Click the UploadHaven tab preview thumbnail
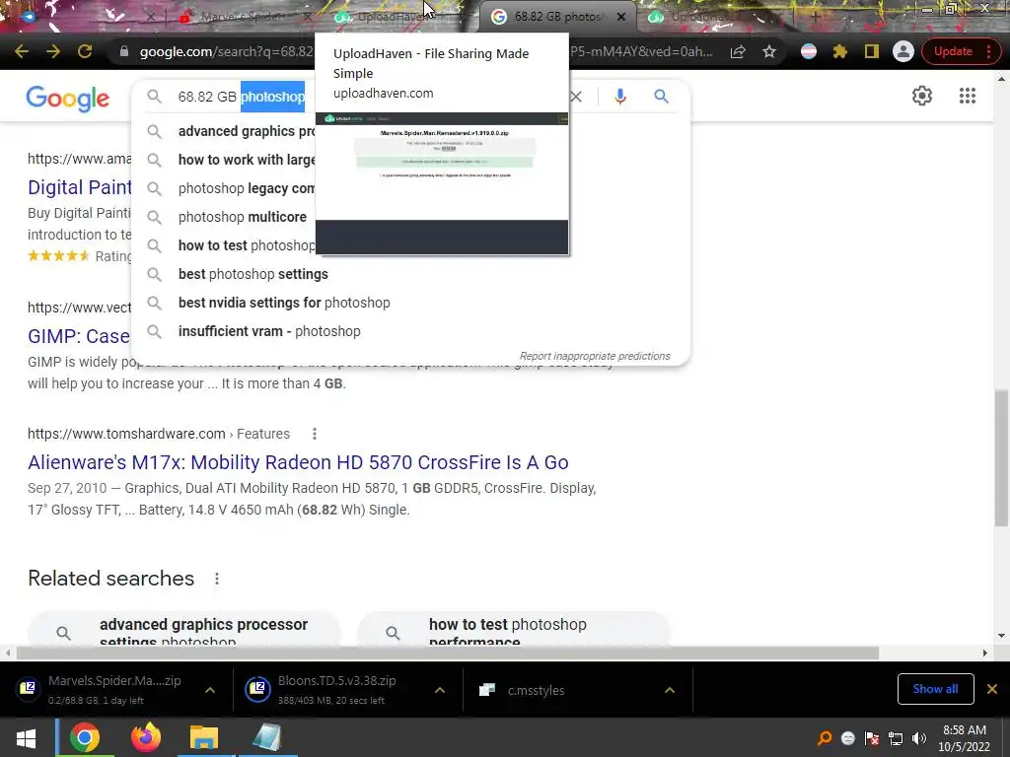The height and width of the screenshot is (757, 1010). (x=442, y=183)
